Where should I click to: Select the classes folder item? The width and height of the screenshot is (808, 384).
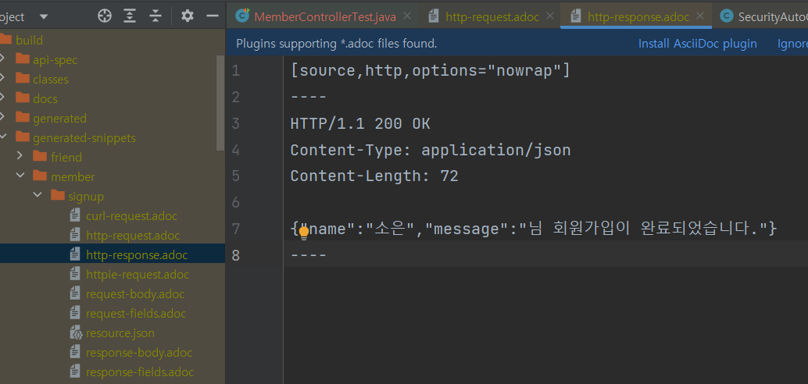click(51, 80)
